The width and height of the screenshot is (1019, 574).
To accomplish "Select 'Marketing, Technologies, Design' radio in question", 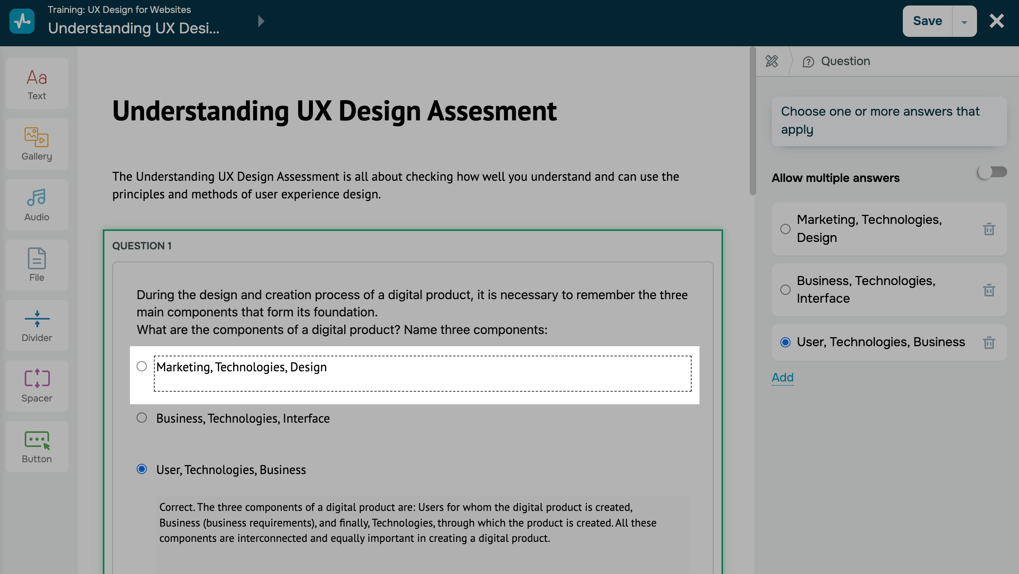I will tap(142, 367).
